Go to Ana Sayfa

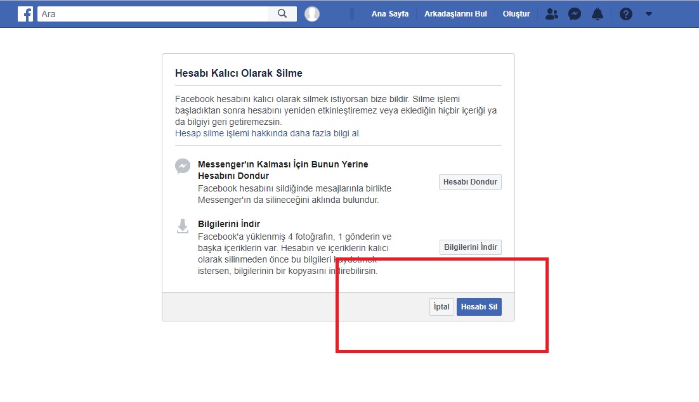click(x=390, y=14)
